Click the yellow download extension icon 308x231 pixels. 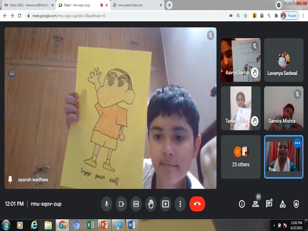(x=254, y=16)
